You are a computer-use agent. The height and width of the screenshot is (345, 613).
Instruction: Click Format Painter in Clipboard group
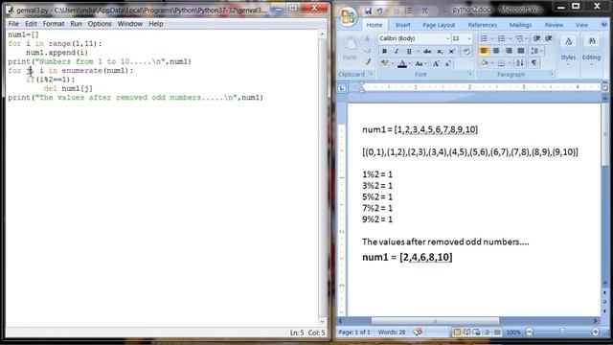[368, 61]
